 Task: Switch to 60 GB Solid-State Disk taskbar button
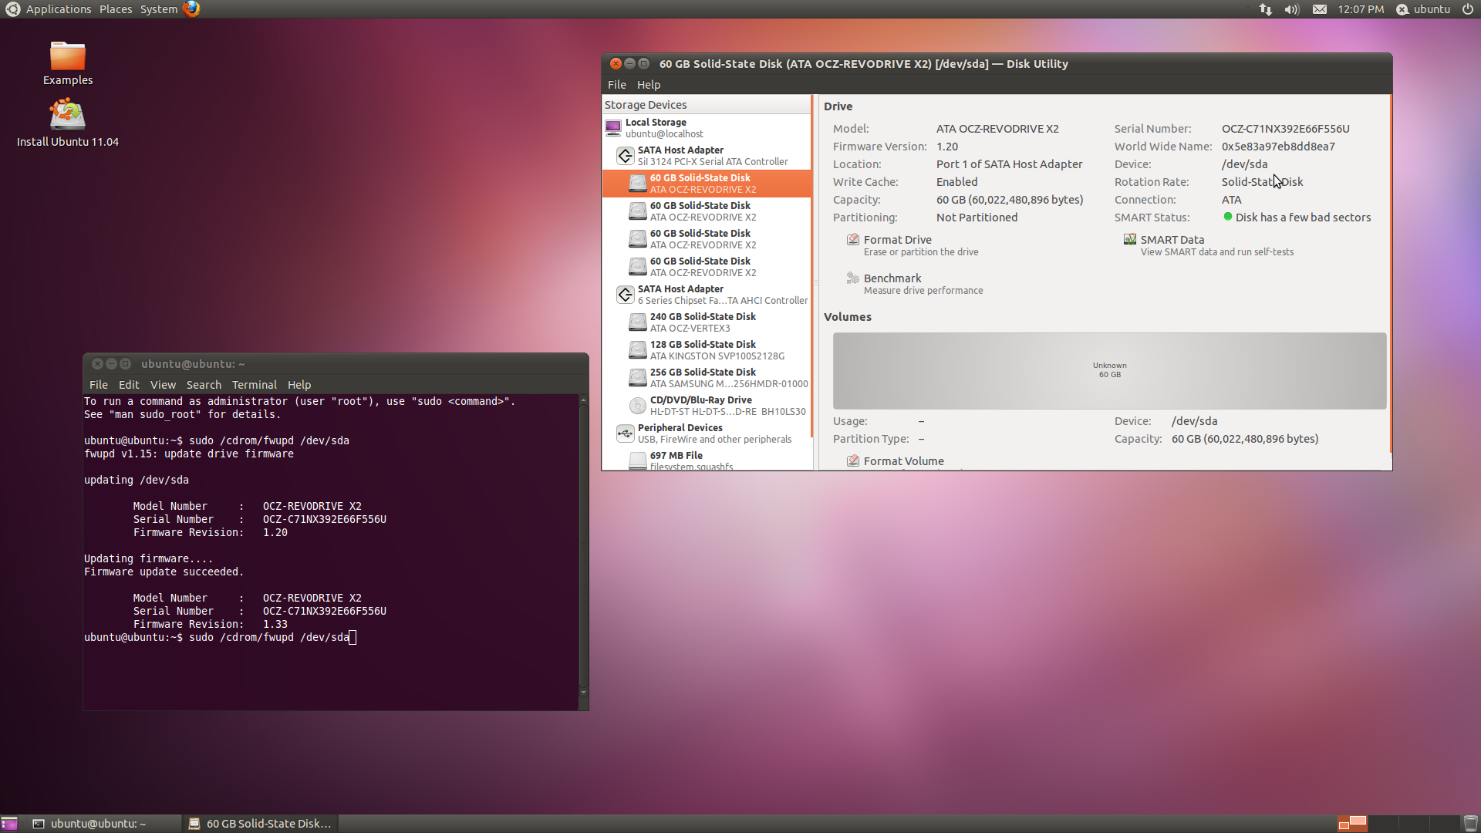(x=261, y=824)
